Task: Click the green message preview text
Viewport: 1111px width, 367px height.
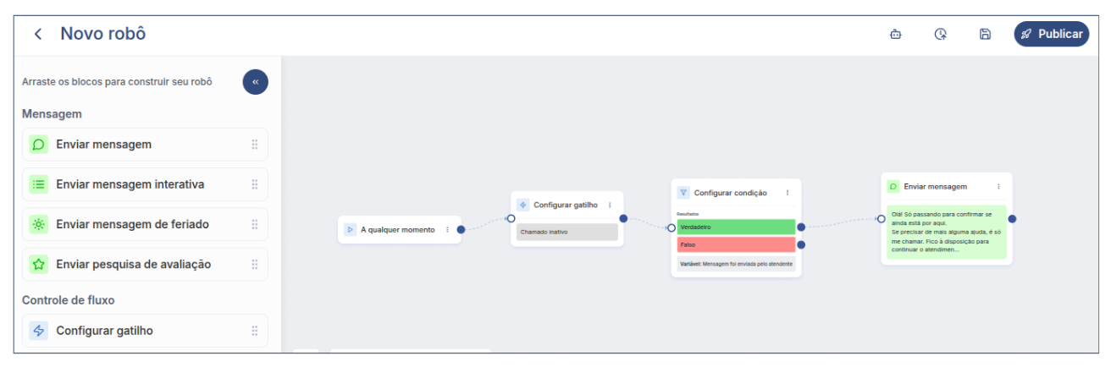Action: (x=946, y=232)
